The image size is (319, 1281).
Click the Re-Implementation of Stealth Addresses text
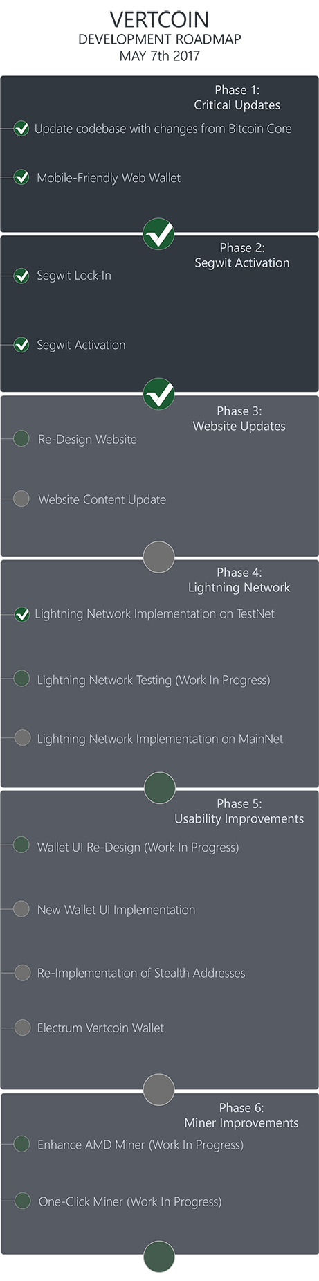tap(141, 974)
